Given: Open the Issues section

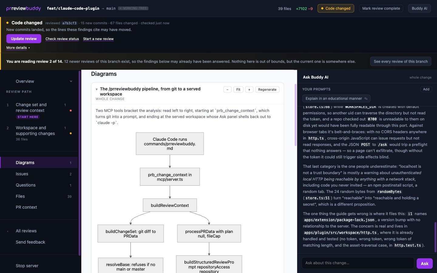Looking at the screenshot, I should (39, 174).
